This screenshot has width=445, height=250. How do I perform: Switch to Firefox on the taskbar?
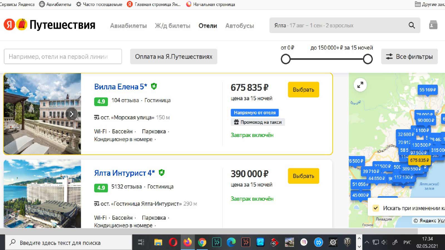(x=187, y=242)
